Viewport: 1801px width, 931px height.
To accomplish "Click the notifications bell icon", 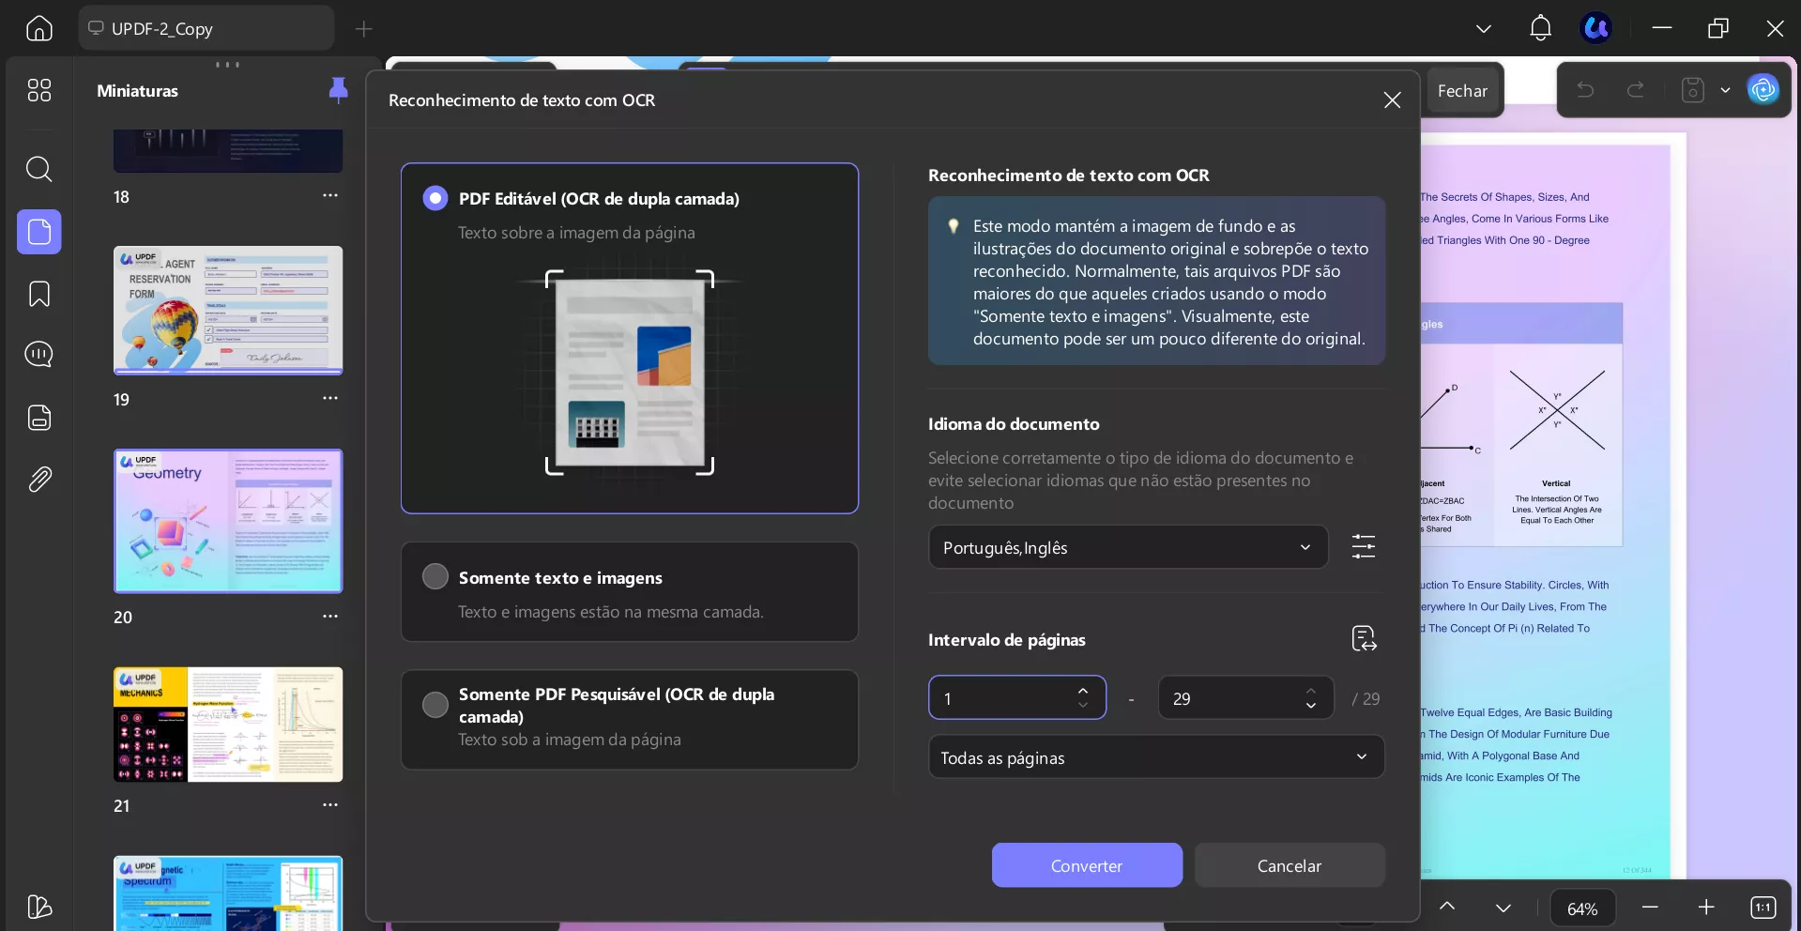I will 1539,28.
